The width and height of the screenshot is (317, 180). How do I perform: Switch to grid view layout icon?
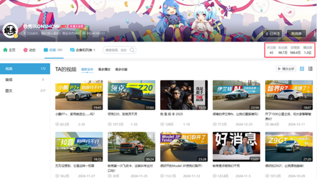(302, 69)
